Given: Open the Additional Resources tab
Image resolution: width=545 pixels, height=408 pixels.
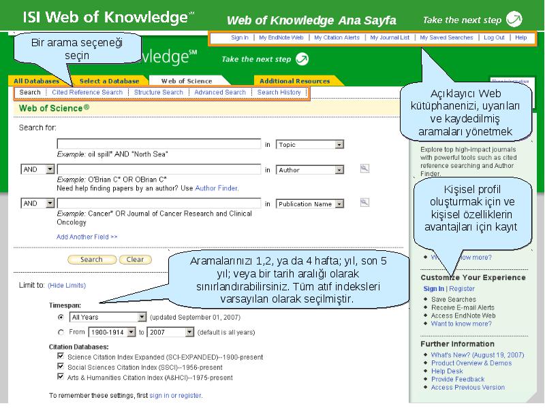Looking at the screenshot, I should click(295, 81).
